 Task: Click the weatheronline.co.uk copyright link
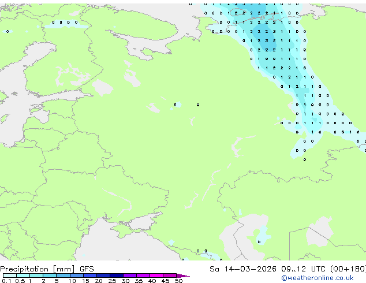[x=317, y=278]
